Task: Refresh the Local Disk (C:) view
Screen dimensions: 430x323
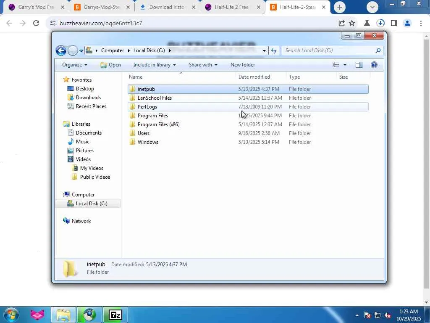Action: pyautogui.click(x=274, y=50)
